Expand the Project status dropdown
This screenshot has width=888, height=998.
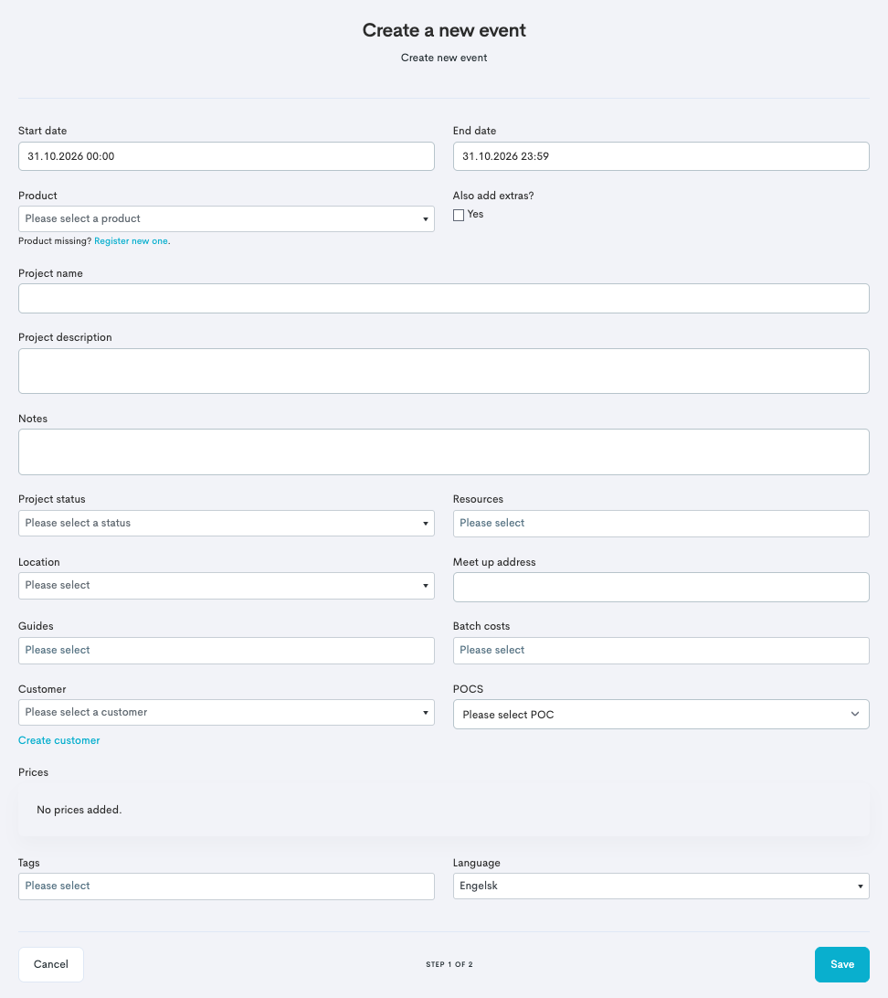227,523
